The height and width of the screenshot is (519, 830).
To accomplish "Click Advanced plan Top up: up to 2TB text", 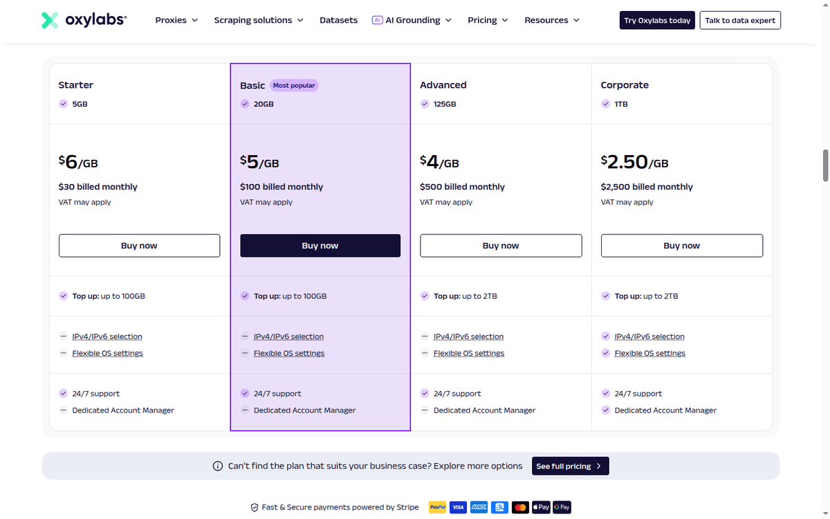I will 465,296.
